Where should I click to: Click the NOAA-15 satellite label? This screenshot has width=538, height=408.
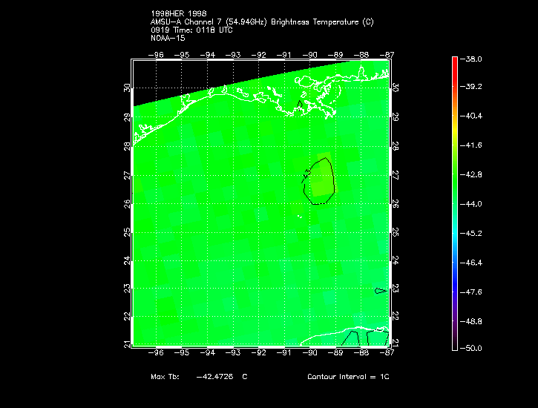(167, 39)
